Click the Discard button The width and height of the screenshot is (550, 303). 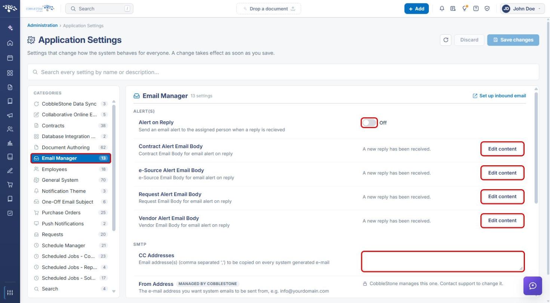469,40
